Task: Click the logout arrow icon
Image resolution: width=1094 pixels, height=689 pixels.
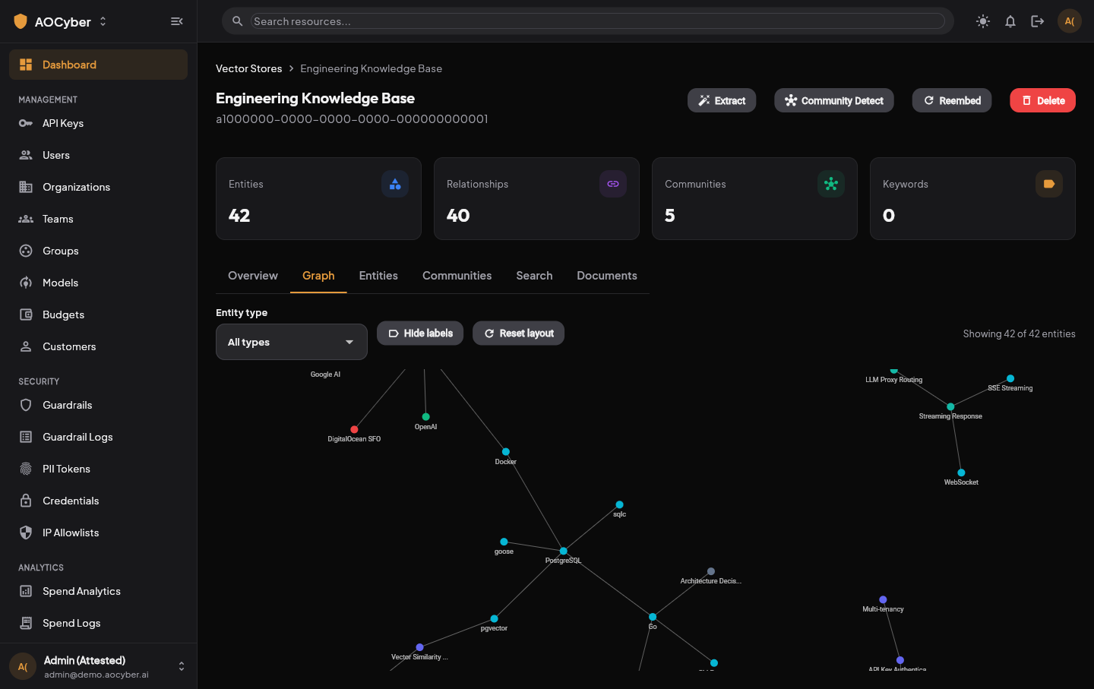Action: [1038, 21]
